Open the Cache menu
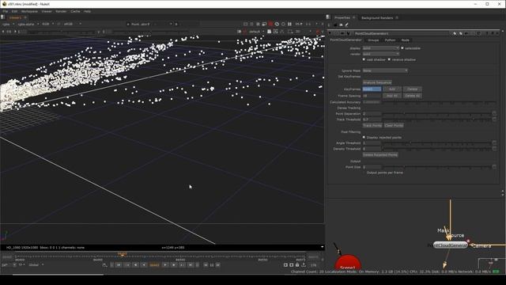Screen dimensions: 506x285 click(x=75, y=11)
